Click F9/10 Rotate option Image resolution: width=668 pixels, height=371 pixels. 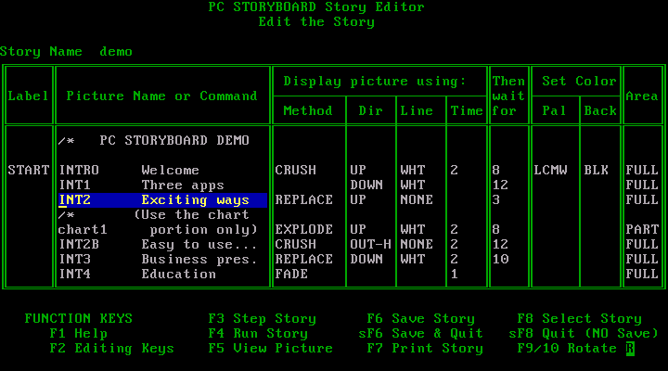567,349
